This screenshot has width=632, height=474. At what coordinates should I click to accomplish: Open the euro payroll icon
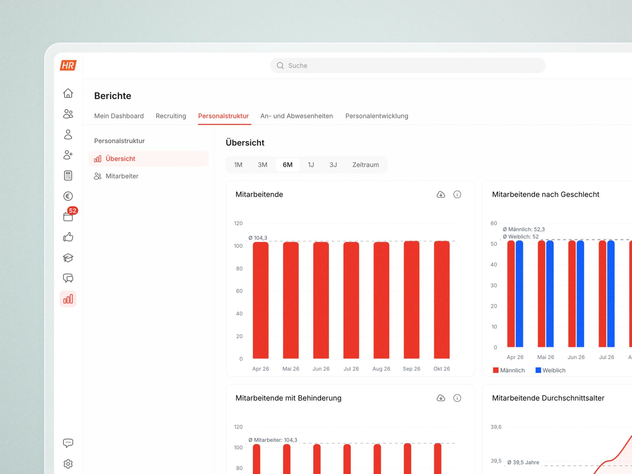point(68,196)
